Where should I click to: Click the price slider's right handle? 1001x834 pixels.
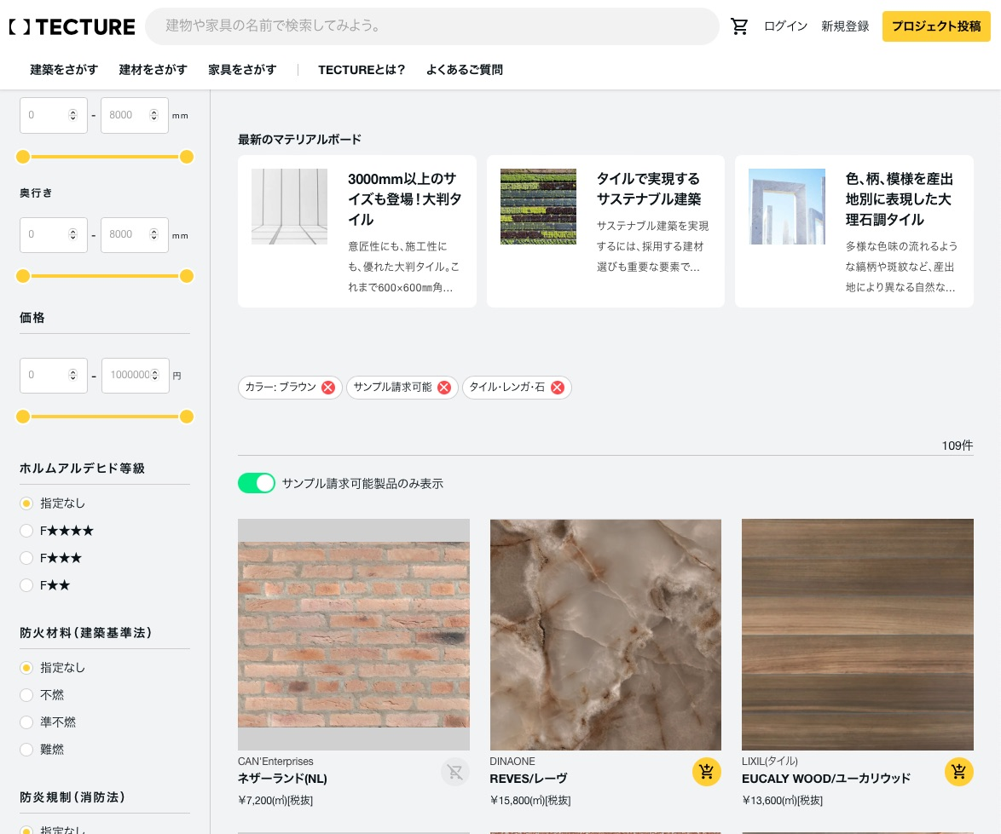coord(187,417)
